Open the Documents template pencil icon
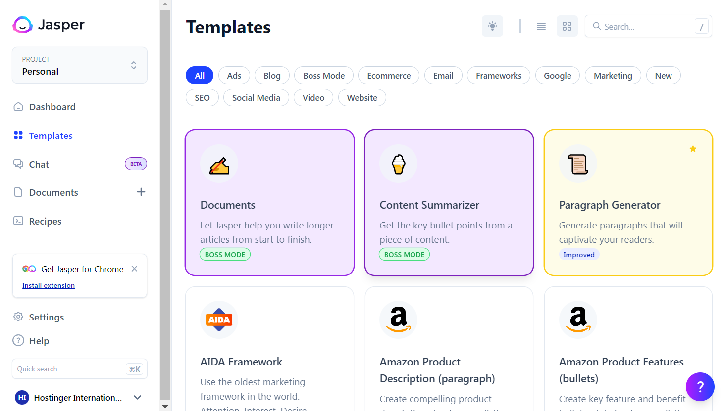 click(x=219, y=164)
